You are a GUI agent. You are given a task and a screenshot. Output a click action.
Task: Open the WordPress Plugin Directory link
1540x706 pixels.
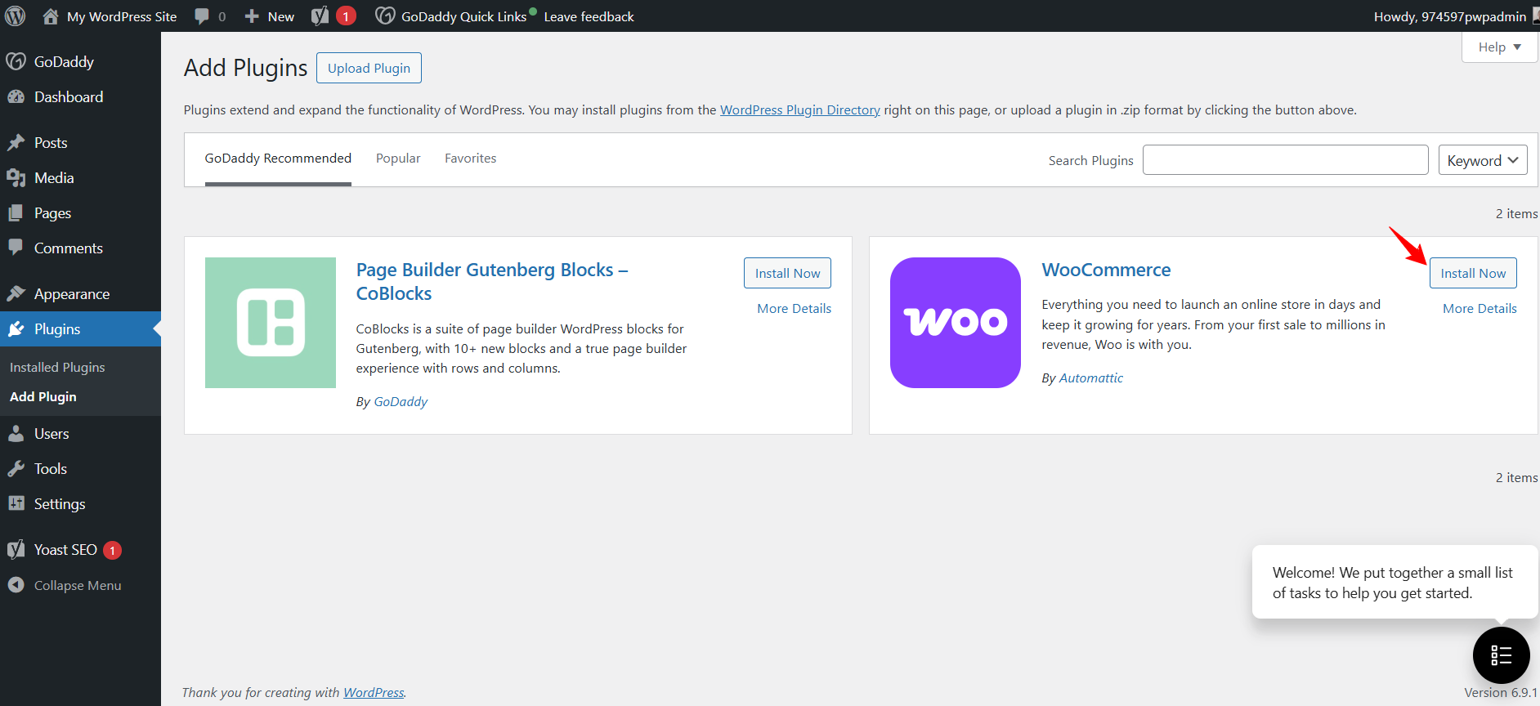(x=799, y=109)
